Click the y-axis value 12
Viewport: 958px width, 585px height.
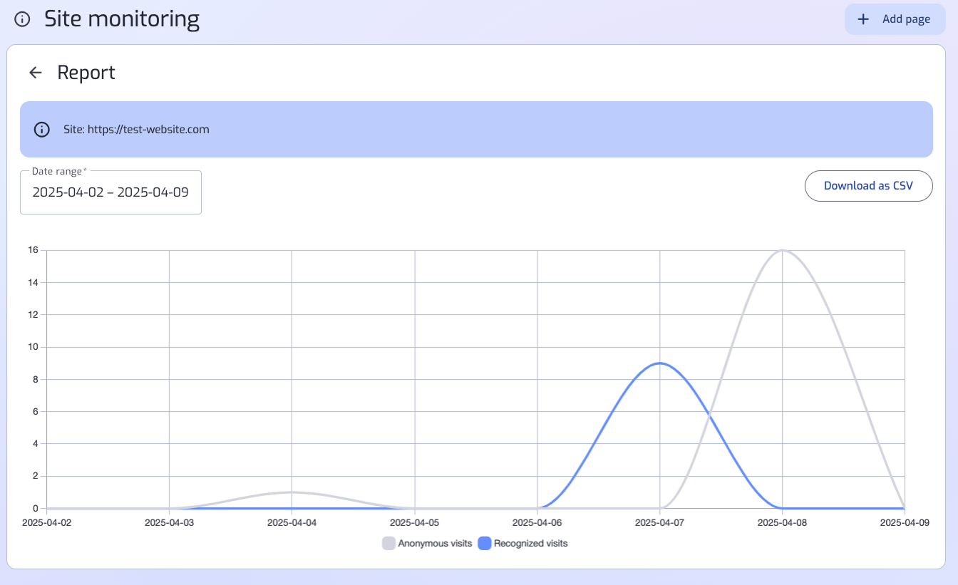point(33,314)
